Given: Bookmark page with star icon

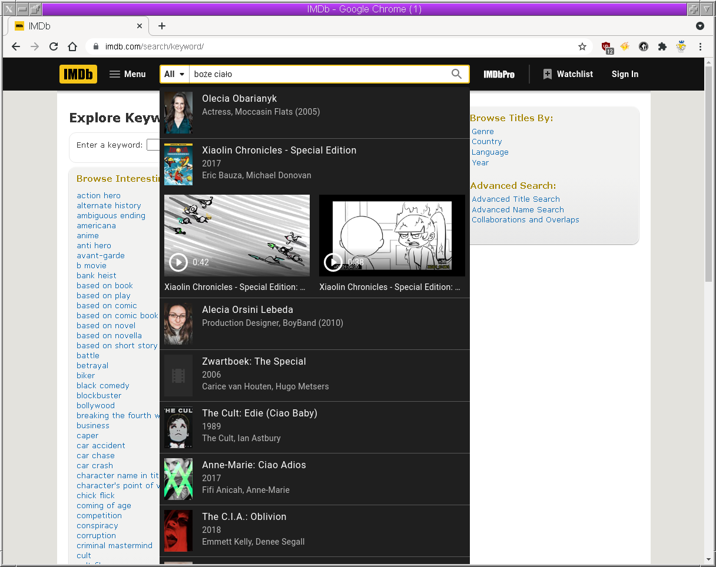Looking at the screenshot, I should 582,46.
